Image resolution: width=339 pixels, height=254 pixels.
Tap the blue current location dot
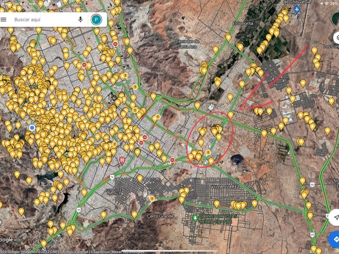click(32, 127)
